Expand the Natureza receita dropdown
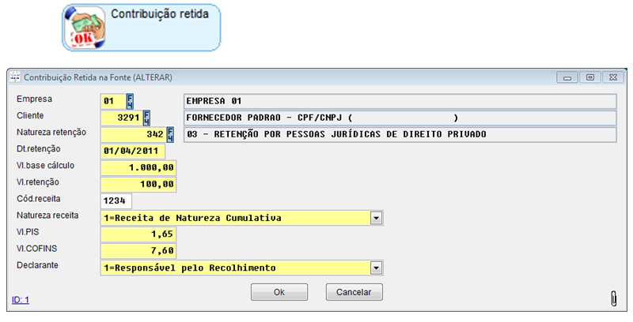Screen dimensions: 633x322 coord(377,218)
